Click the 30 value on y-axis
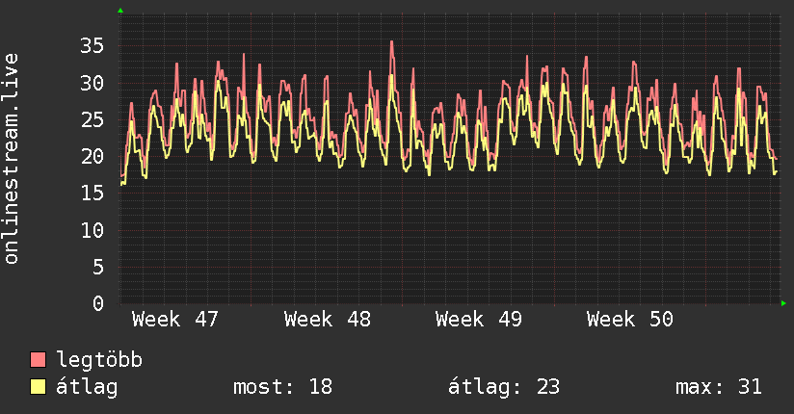The height and width of the screenshot is (414, 794). point(93,83)
